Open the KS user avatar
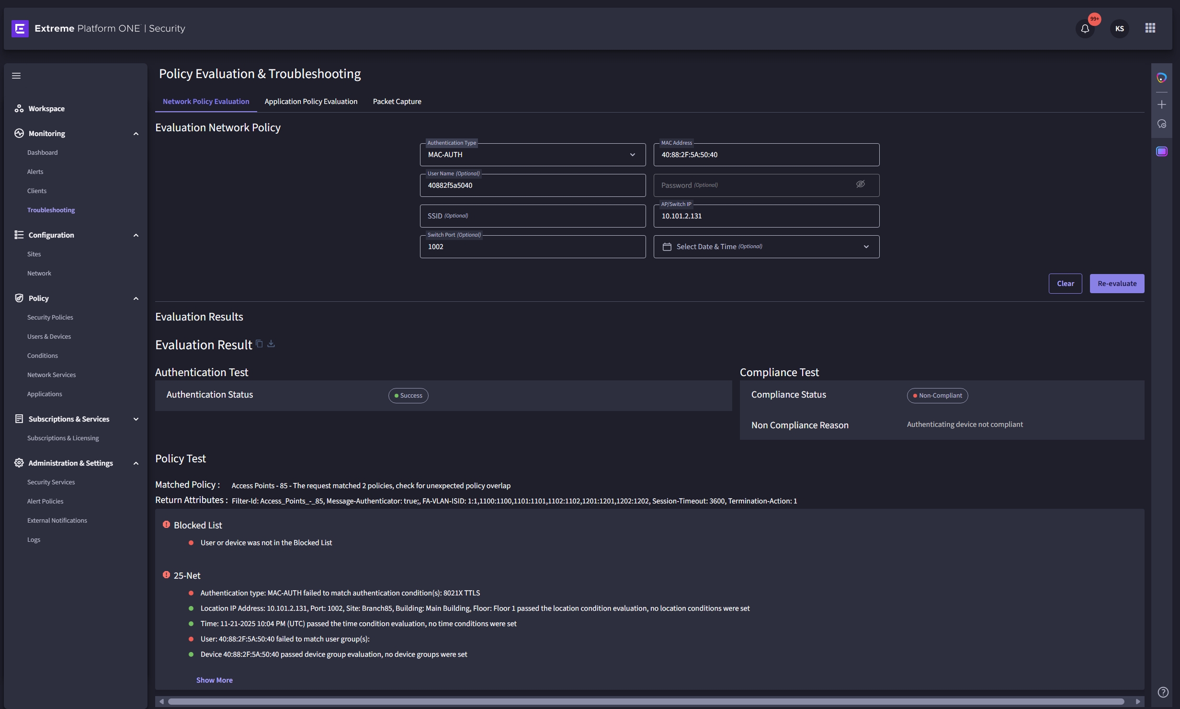 (1119, 29)
